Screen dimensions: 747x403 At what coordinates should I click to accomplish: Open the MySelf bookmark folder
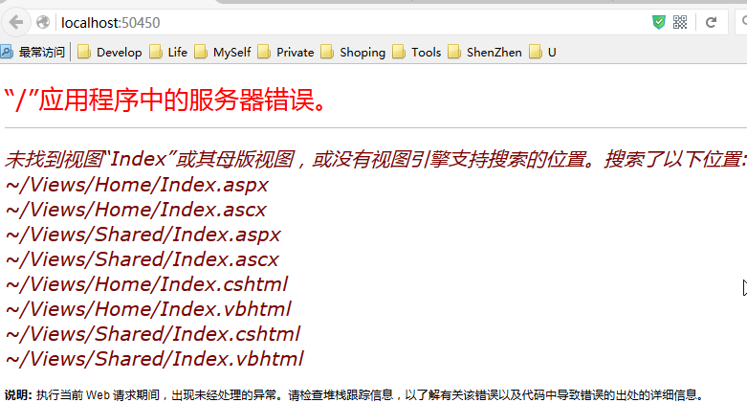point(223,52)
